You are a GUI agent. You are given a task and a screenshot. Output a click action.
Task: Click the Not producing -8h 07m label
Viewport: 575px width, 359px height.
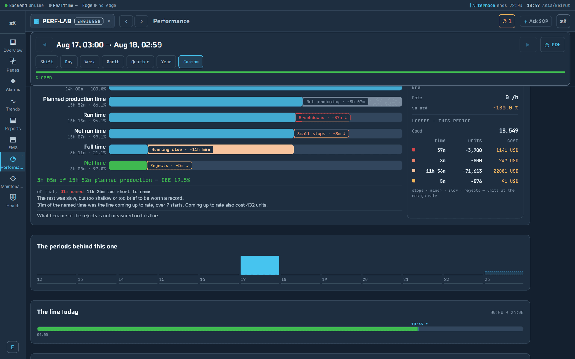(x=335, y=102)
